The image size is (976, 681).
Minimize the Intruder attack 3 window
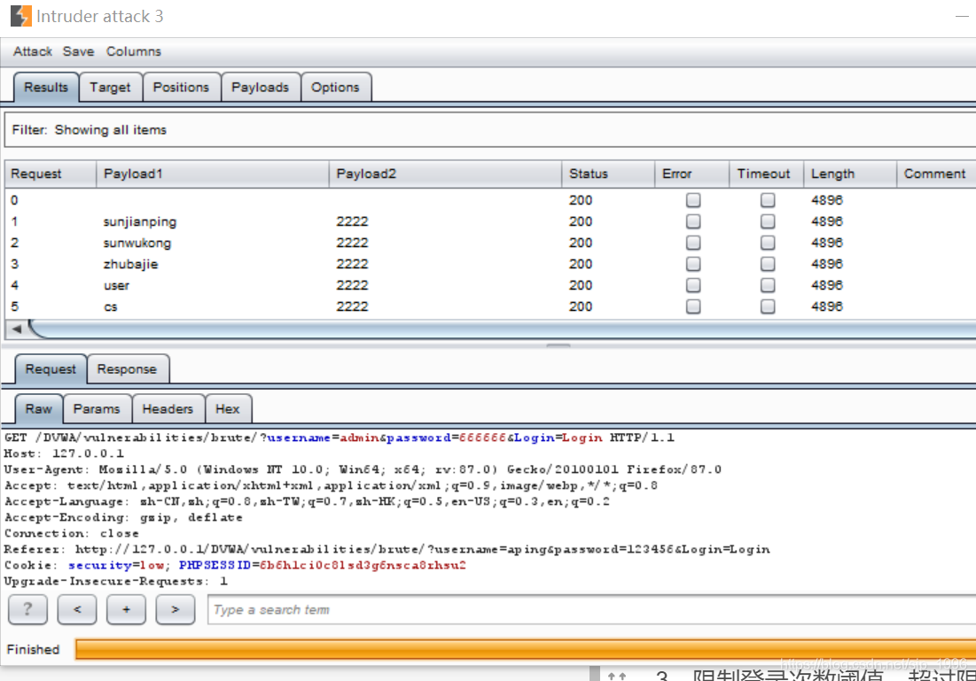pyautogui.click(x=962, y=16)
